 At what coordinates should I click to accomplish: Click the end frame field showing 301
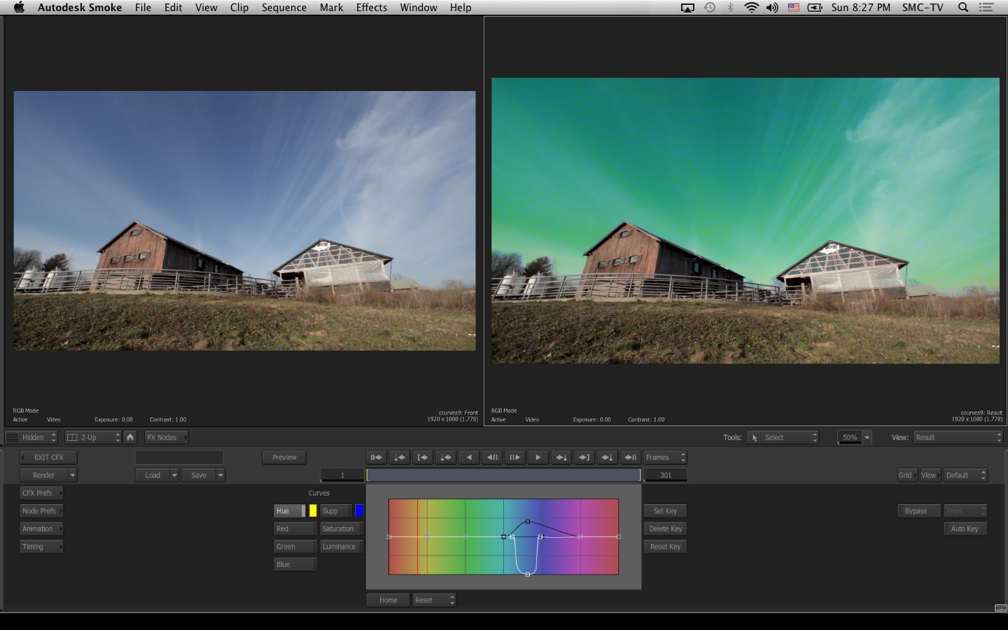click(x=665, y=475)
